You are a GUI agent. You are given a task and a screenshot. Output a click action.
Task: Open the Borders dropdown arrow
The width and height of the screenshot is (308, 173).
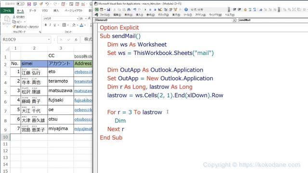coord(68,25)
